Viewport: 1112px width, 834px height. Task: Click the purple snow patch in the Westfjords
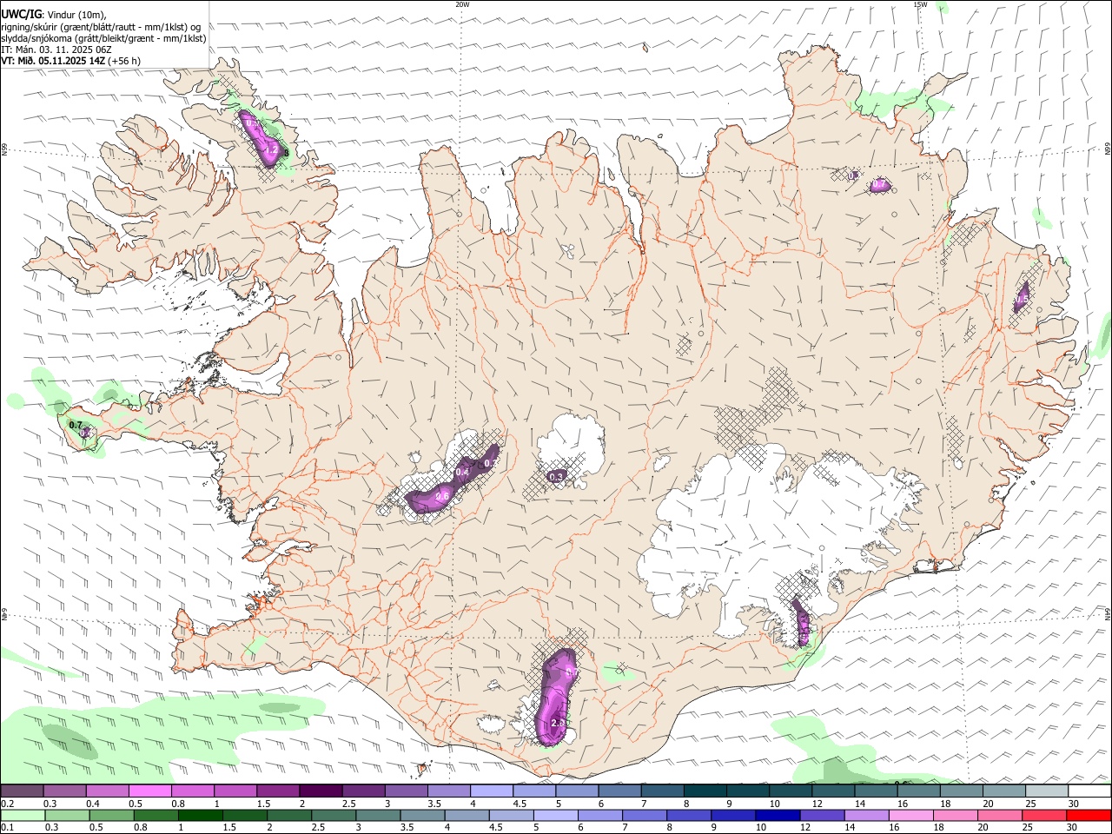(262, 139)
